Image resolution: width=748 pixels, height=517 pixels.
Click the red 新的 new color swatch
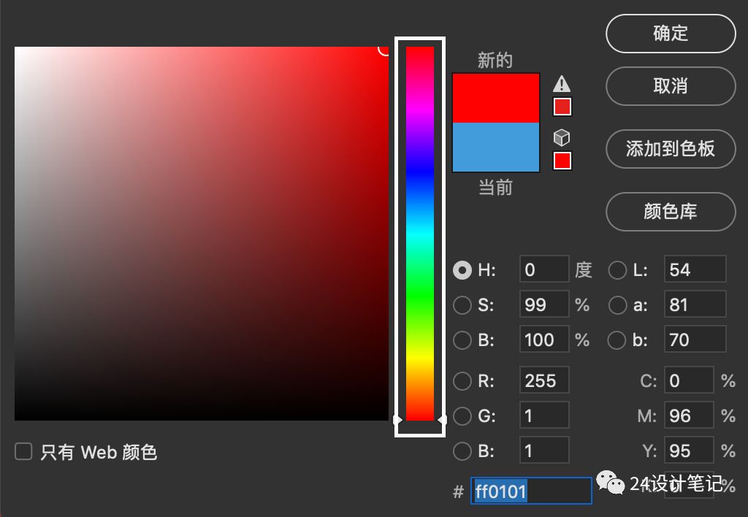tap(496, 97)
